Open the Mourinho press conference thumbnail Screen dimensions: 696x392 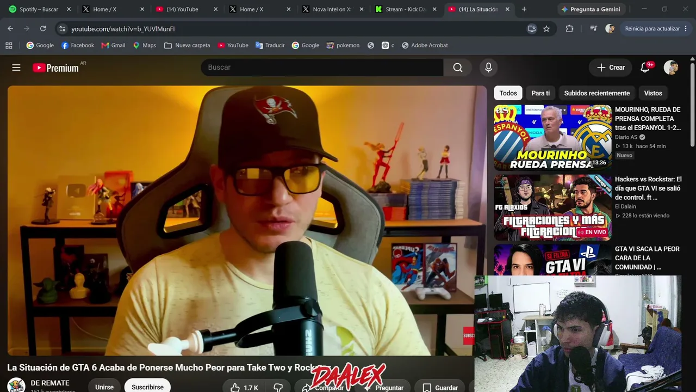coord(552,138)
